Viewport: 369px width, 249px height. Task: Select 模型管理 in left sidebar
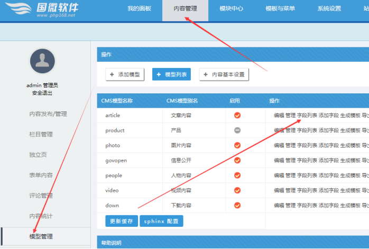coord(41,236)
